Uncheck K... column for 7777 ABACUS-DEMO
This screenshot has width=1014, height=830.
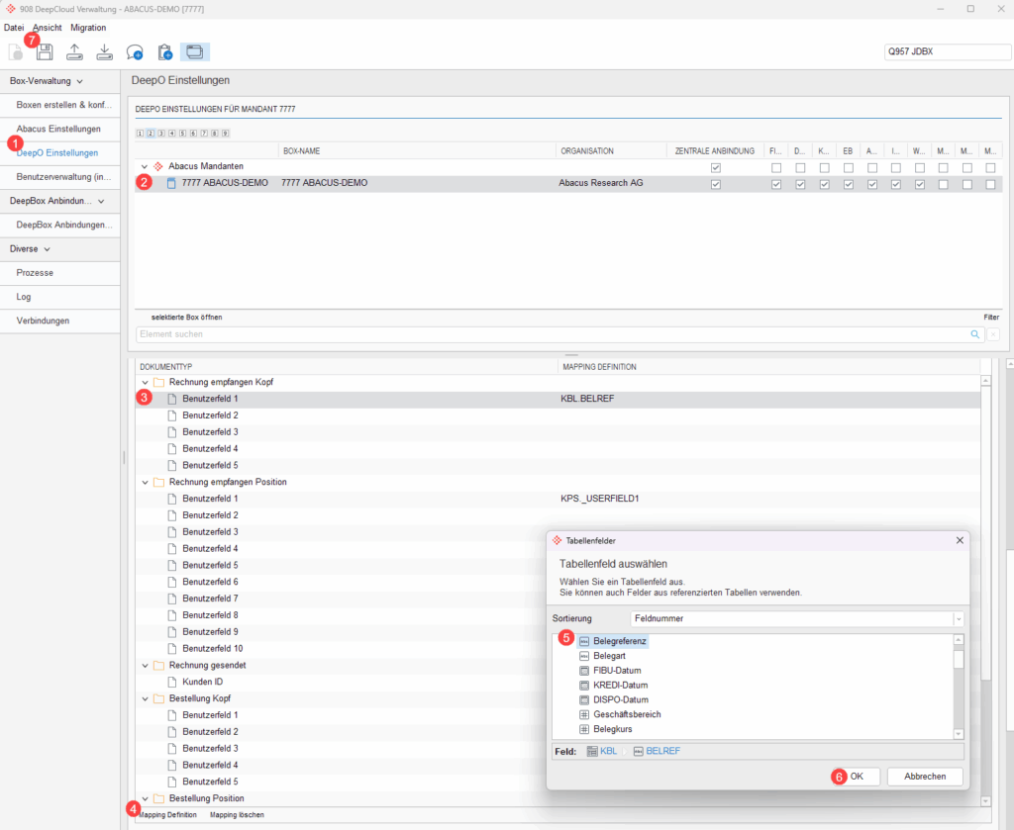824,185
